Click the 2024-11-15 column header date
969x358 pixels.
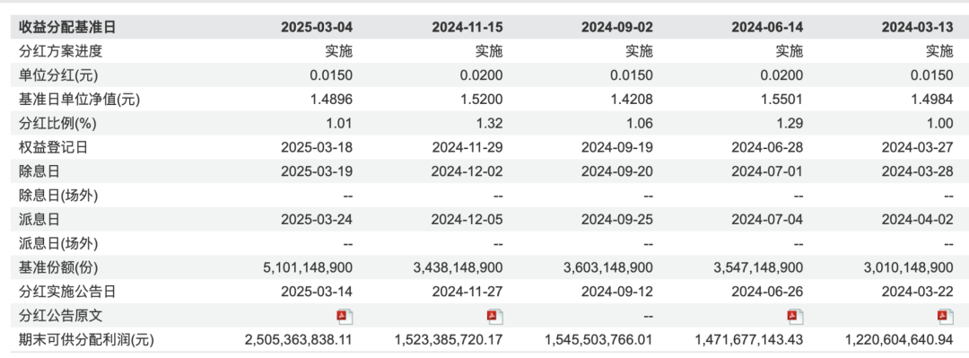coord(467,27)
